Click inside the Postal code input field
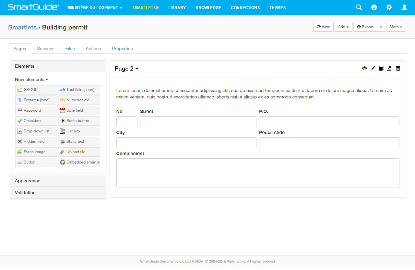Image resolution: width=415 pixels, height=270 pixels. [x=329, y=142]
